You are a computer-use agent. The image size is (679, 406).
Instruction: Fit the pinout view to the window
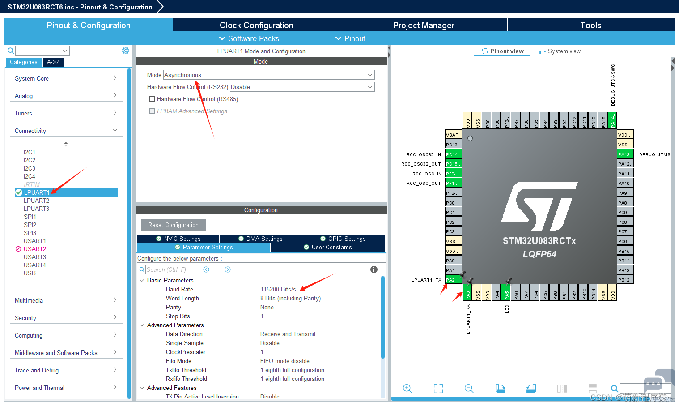coord(438,389)
